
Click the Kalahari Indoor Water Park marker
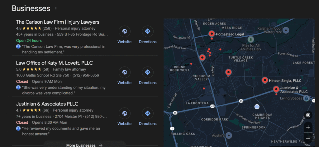pos(286,30)
